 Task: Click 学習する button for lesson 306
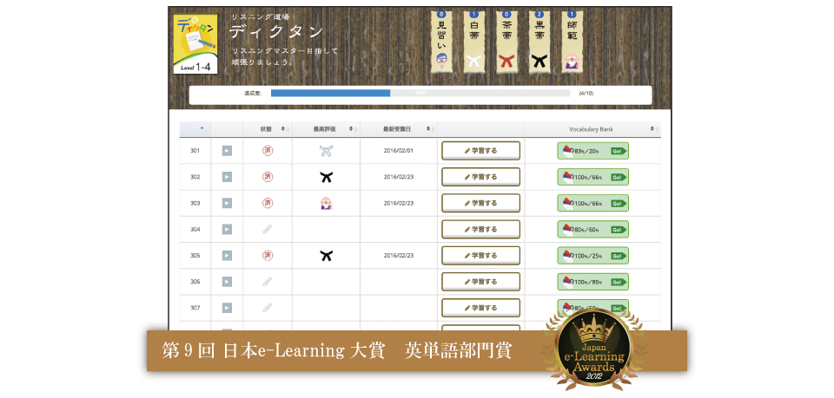480,281
